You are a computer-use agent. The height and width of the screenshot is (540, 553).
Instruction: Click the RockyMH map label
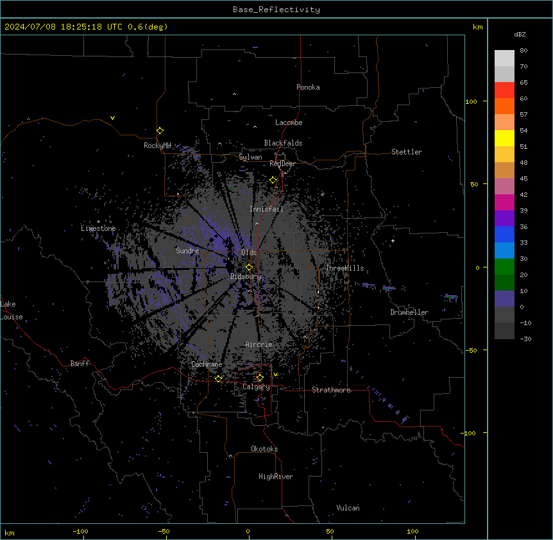pos(157,146)
